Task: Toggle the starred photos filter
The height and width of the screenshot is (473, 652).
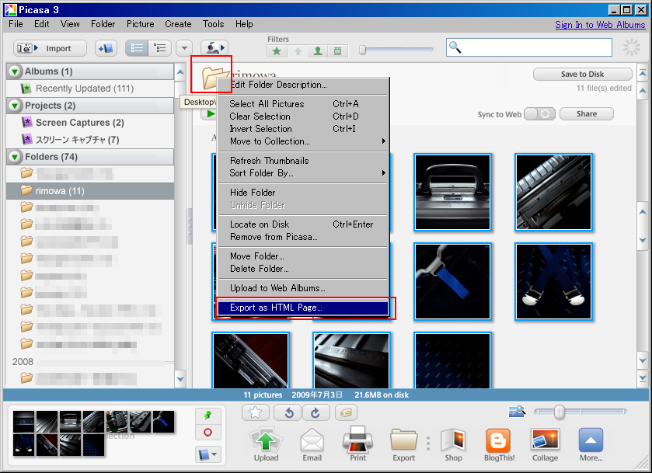Action: click(277, 51)
